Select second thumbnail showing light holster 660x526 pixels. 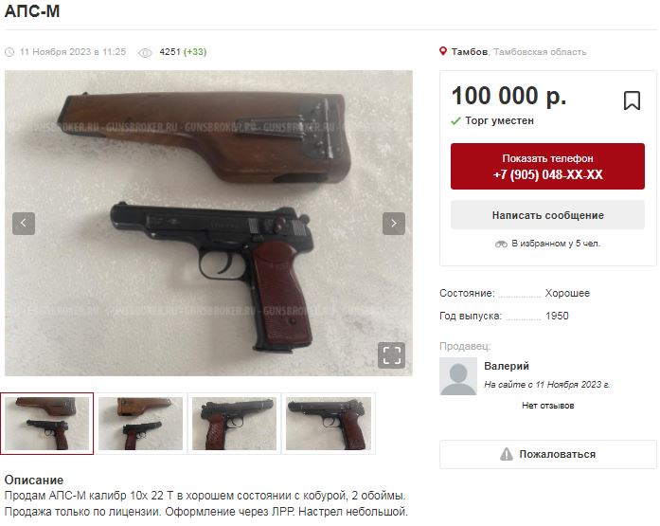click(140, 424)
